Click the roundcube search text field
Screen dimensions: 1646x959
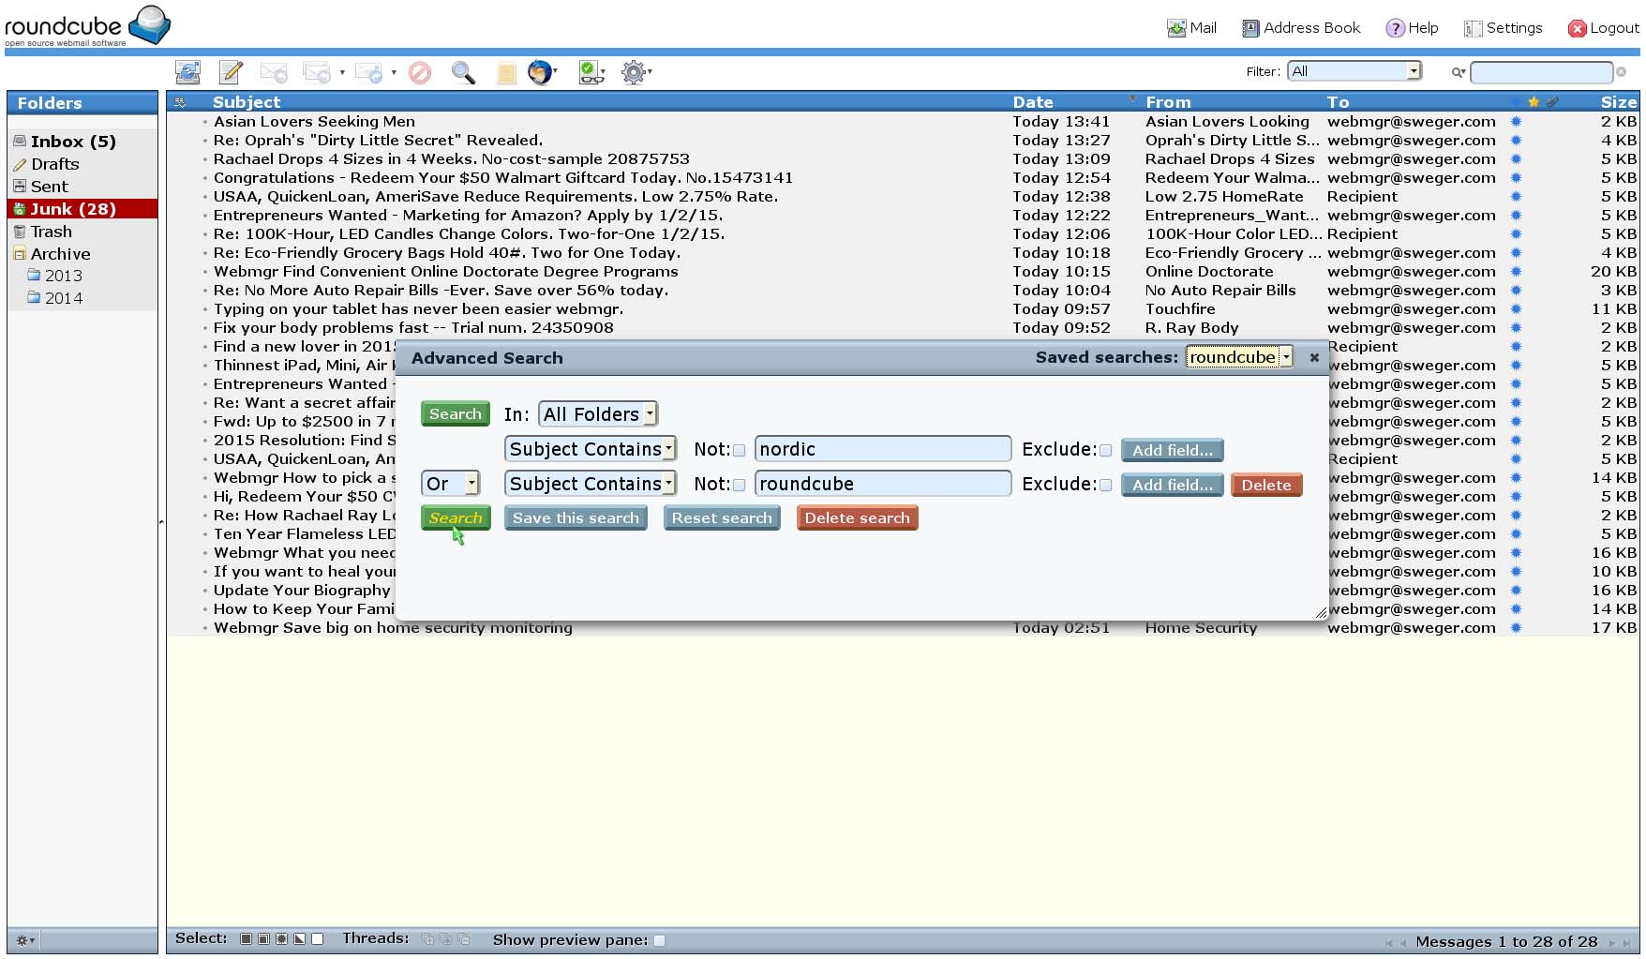[x=883, y=484]
